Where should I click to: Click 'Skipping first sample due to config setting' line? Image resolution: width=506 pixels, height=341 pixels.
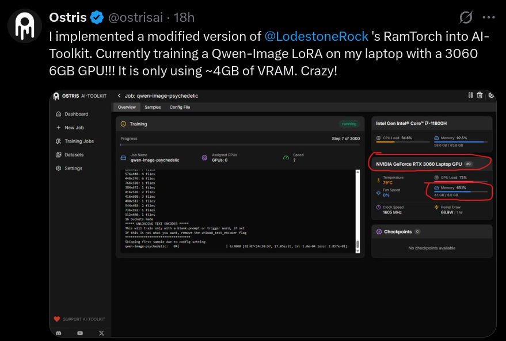(x=165, y=242)
